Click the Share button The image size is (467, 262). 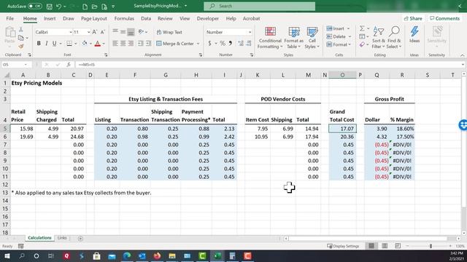413,18
